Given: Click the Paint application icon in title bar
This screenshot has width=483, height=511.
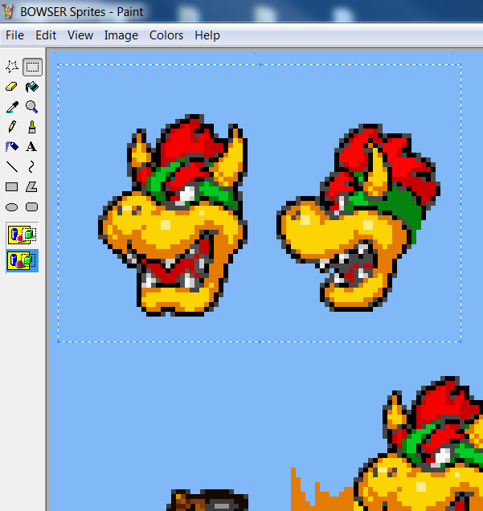Looking at the screenshot, I should pos(8,11).
